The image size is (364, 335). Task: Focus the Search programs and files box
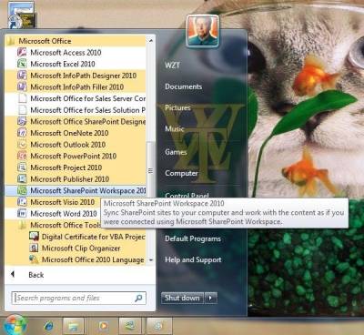(79, 299)
